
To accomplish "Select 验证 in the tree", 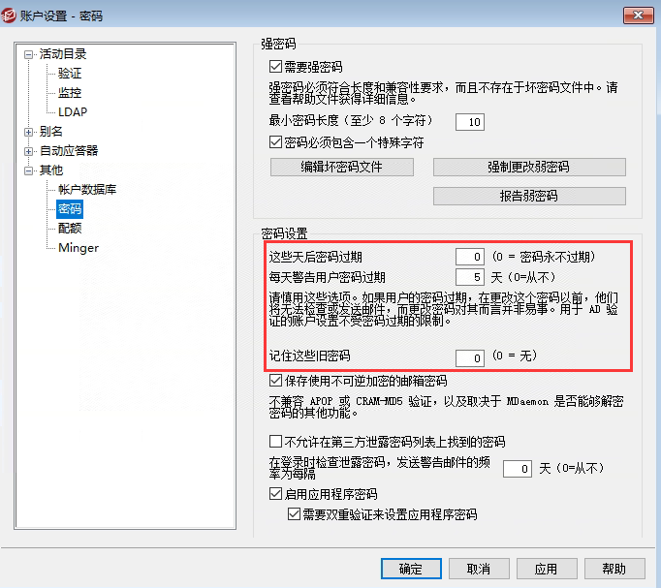I will [x=70, y=74].
